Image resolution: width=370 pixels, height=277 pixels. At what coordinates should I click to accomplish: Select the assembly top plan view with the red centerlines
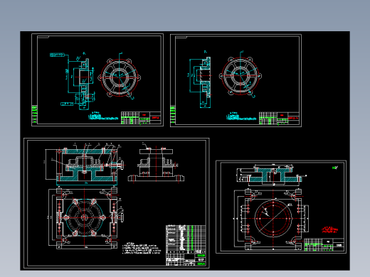[x=86, y=217]
